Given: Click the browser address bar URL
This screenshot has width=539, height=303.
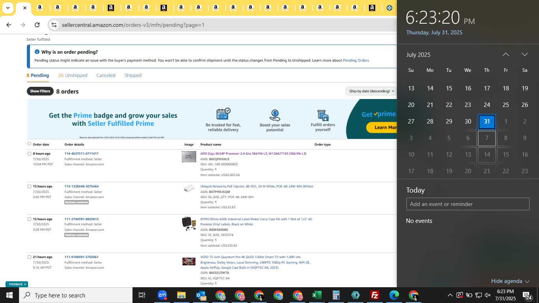Looking at the screenshot, I should [133, 25].
